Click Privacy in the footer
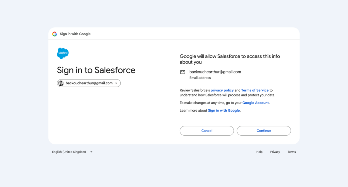This screenshot has width=348, height=187. click(275, 152)
